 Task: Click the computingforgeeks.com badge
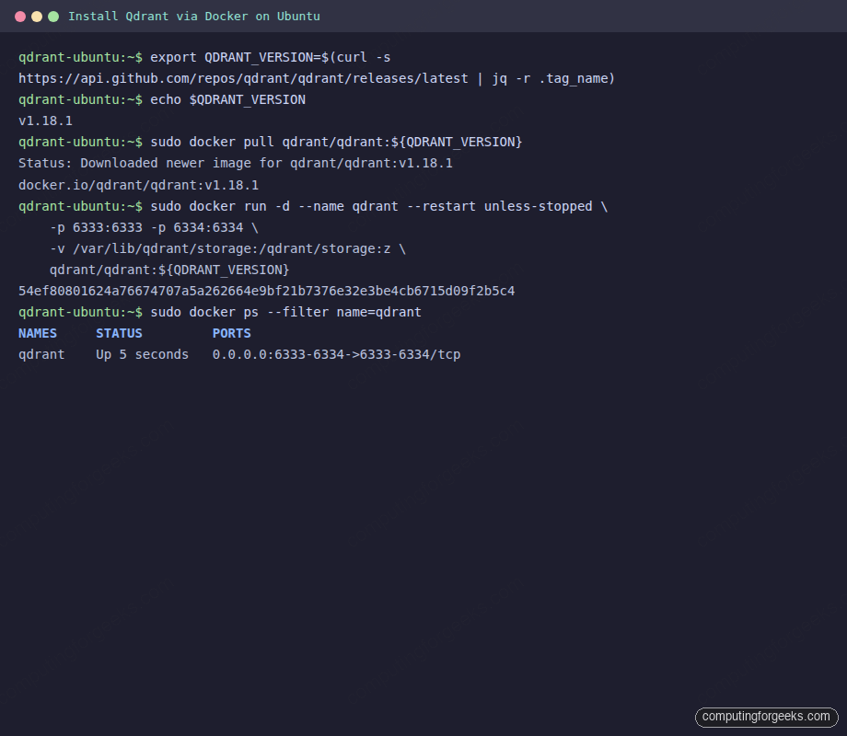pyautogui.click(x=766, y=717)
